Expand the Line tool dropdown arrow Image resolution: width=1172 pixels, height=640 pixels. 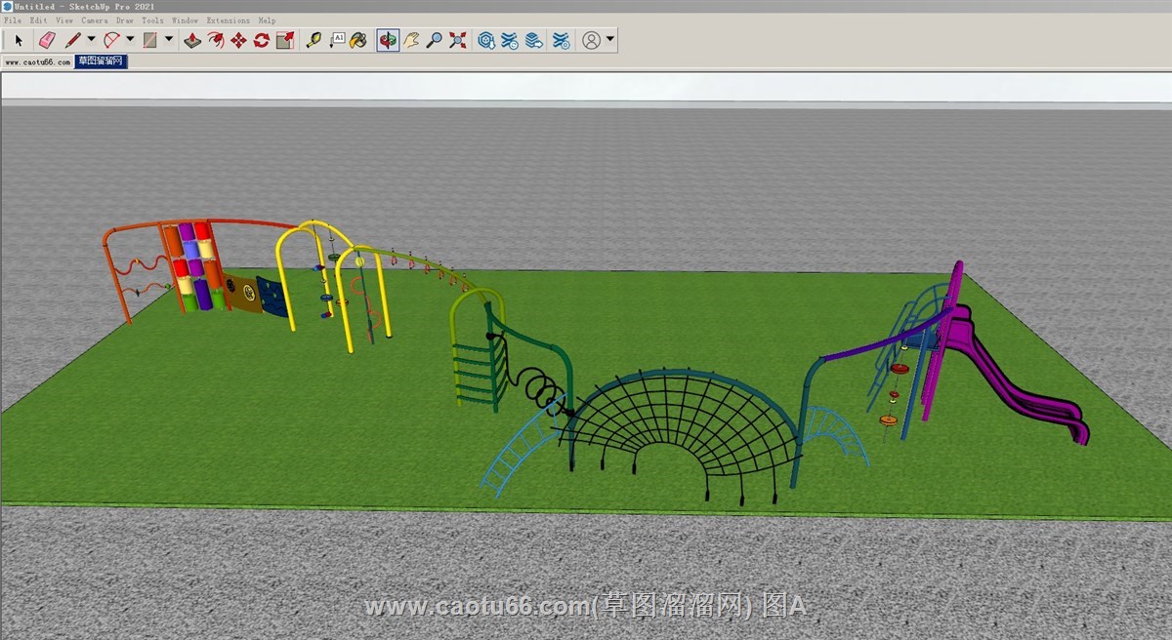pyautogui.click(x=92, y=40)
